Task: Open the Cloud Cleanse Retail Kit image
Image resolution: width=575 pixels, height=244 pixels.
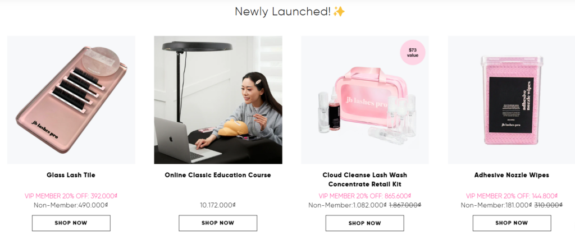Action: (x=365, y=100)
